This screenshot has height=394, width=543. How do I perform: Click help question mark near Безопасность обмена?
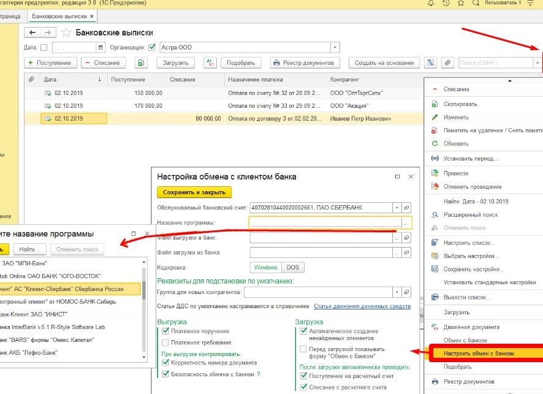[259, 374]
